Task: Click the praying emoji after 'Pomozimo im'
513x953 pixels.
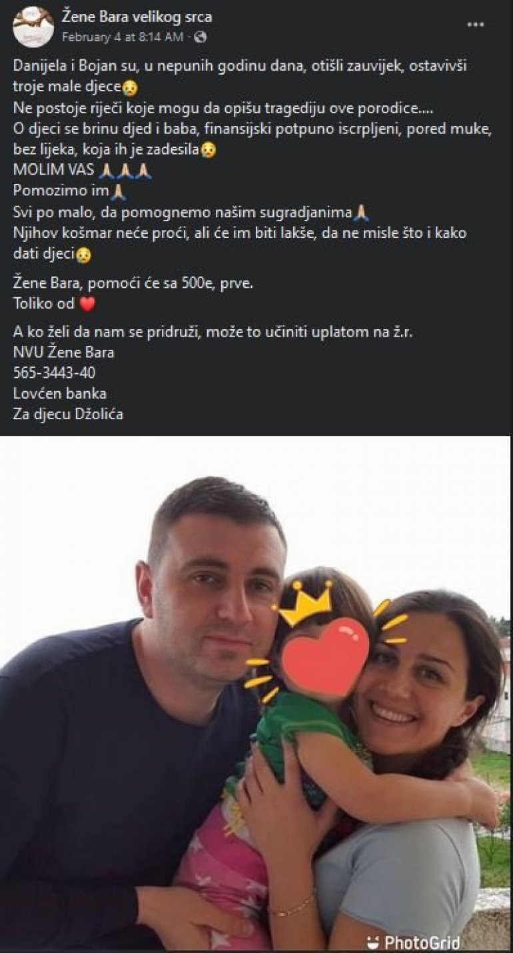Action: click(119, 192)
